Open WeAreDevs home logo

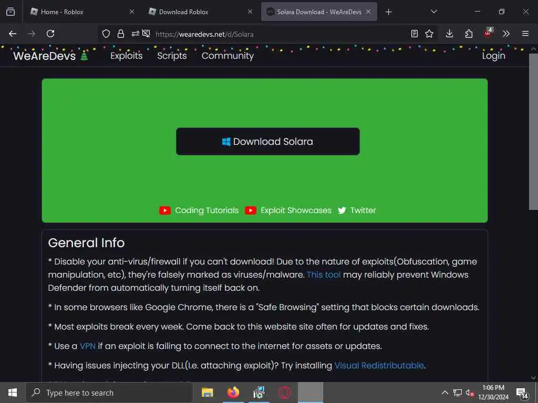(50, 56)
